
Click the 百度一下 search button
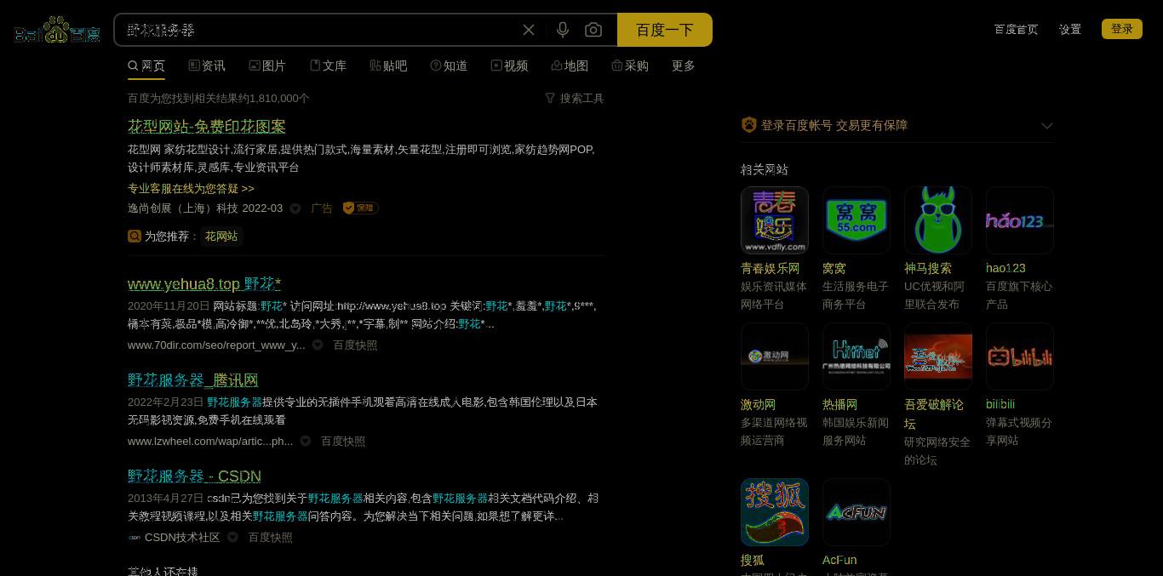click(x=665, y=30)
